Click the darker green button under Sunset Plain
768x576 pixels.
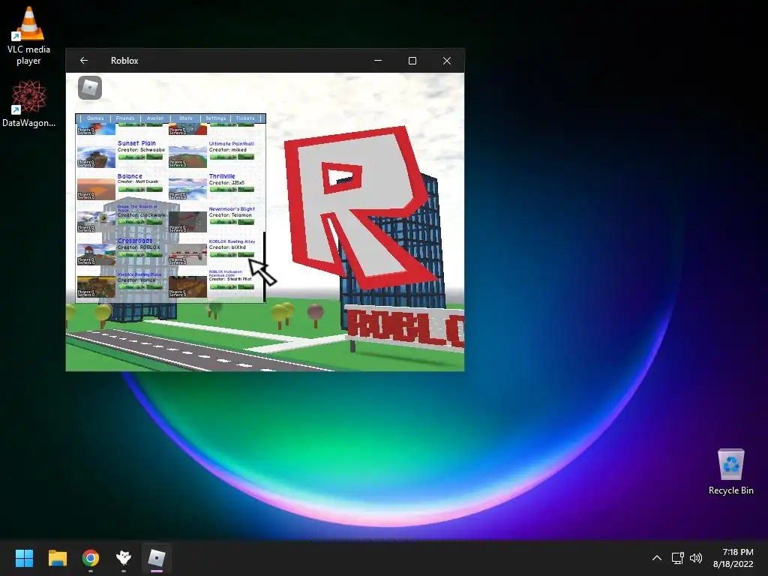click(x=154, y=157)
